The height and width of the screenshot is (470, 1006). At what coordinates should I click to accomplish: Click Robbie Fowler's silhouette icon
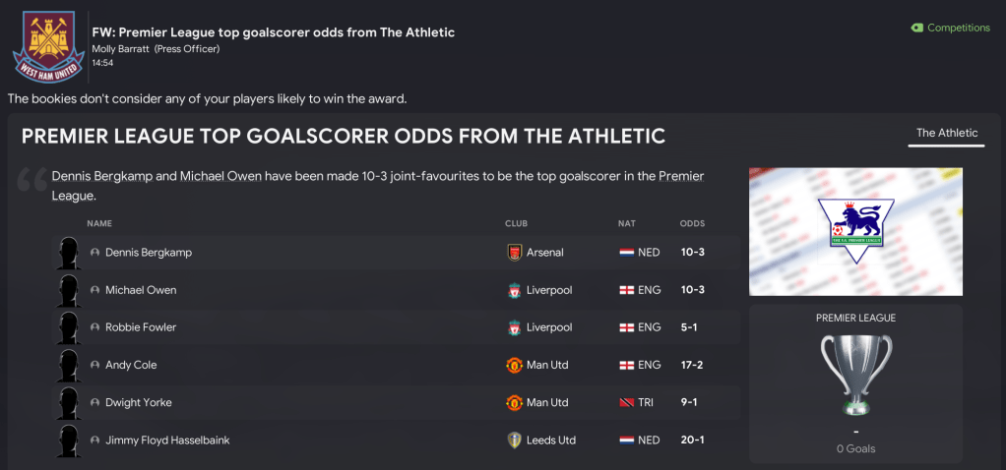pyautogui.click(x=68, y=327)
